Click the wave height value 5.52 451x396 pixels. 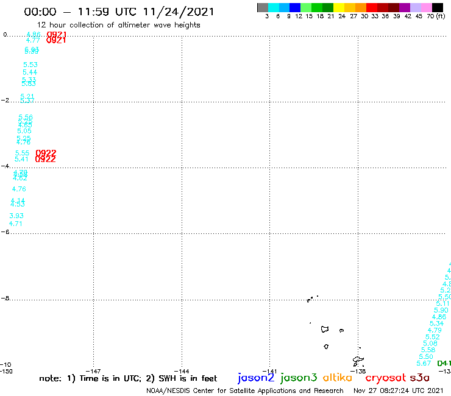tap(432, 337)
